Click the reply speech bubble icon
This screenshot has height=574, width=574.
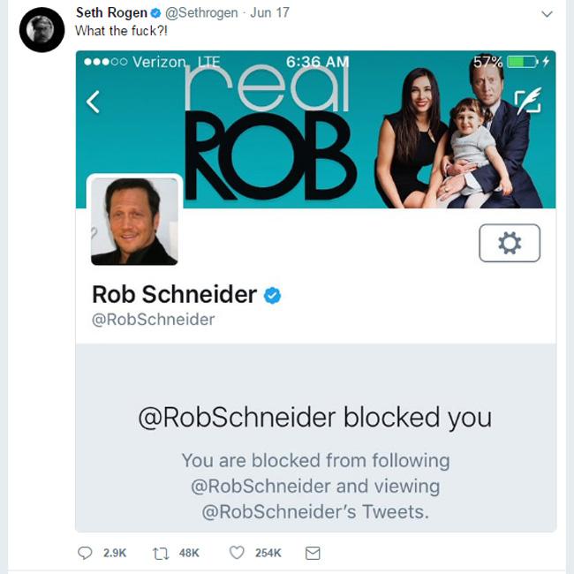tap(86, 553)
